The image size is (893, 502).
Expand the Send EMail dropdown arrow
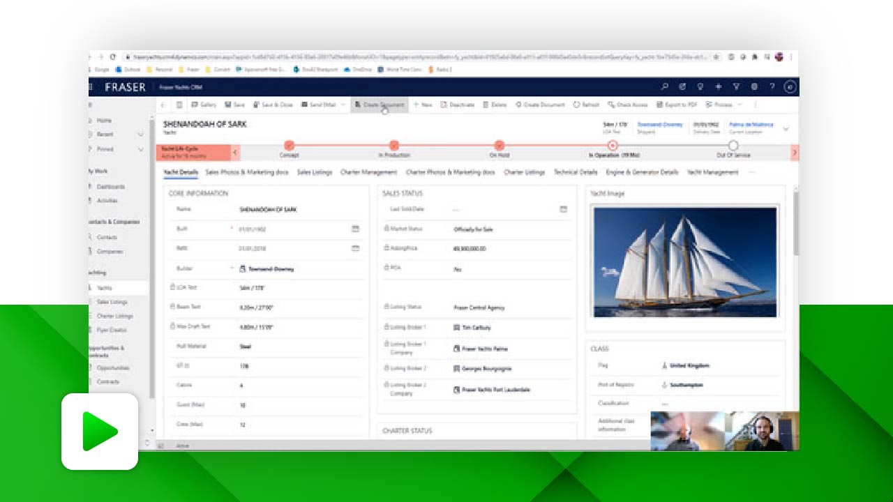pos(343,105)
